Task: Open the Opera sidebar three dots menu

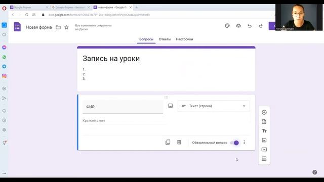Action: pos(4,173)
